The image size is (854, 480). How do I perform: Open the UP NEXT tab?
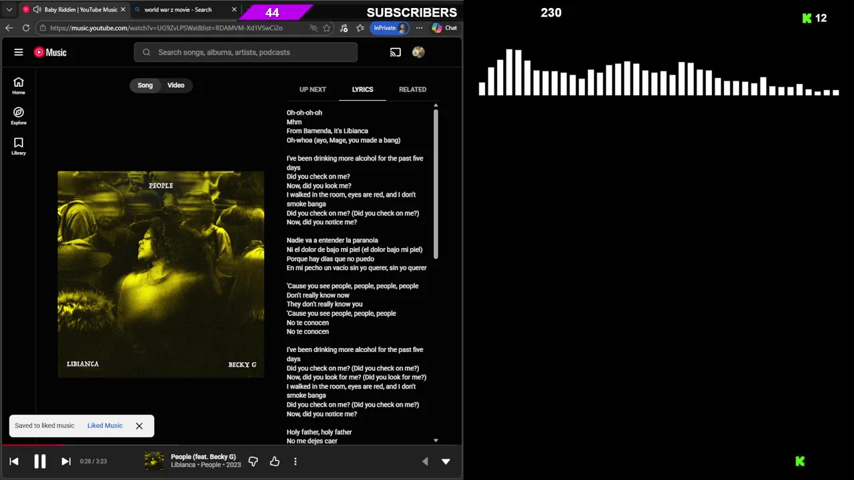(x=313, y=89)
